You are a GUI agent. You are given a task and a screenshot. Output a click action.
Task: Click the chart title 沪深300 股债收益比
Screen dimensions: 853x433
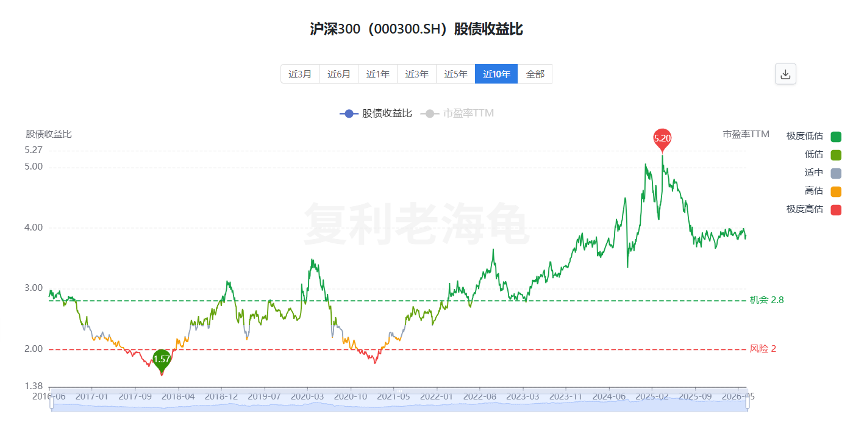pos(416,29)
